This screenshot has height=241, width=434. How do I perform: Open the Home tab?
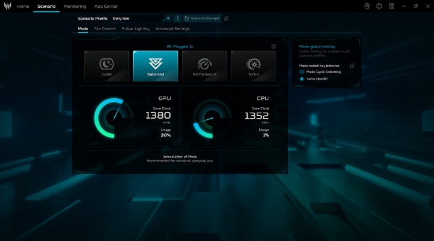click(23, 6)
